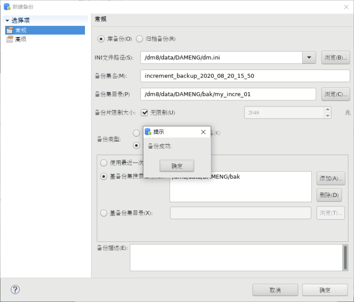Click the 备份描述(E) text area
This screenshot has height=302, width=354.
coord(236,257)
